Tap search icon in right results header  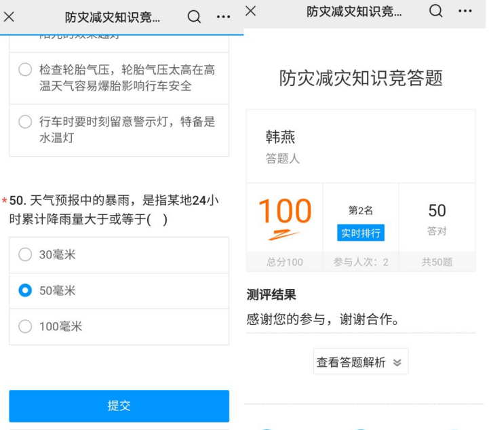tap(435, 11)
